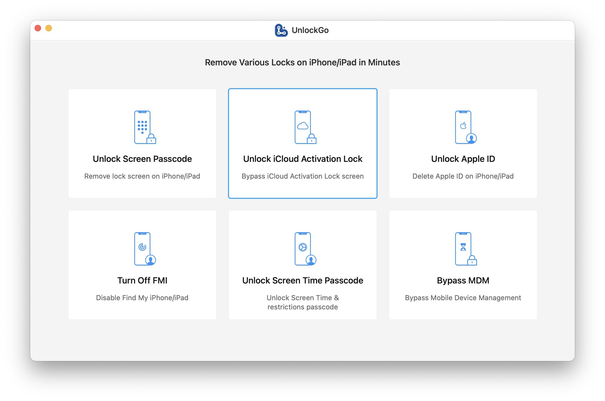Click the hourglass phone icon for MDM
The width and height of the screenshot is (605, 401).
465,249
